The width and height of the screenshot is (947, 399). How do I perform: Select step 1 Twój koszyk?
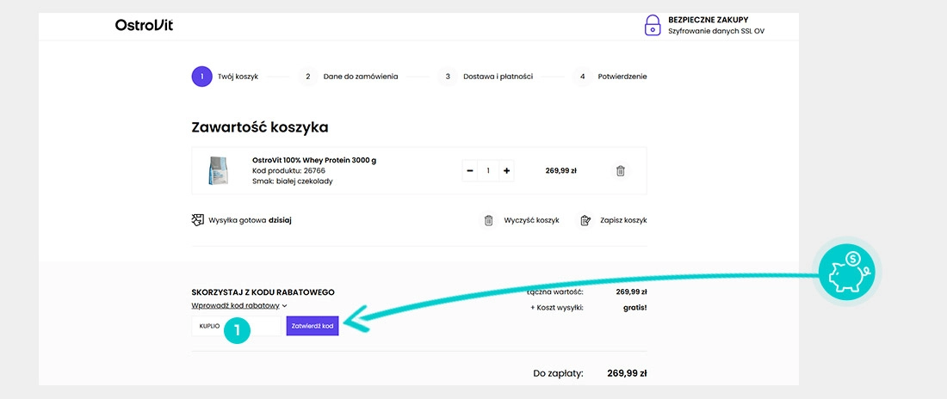[x=225, y=77]
